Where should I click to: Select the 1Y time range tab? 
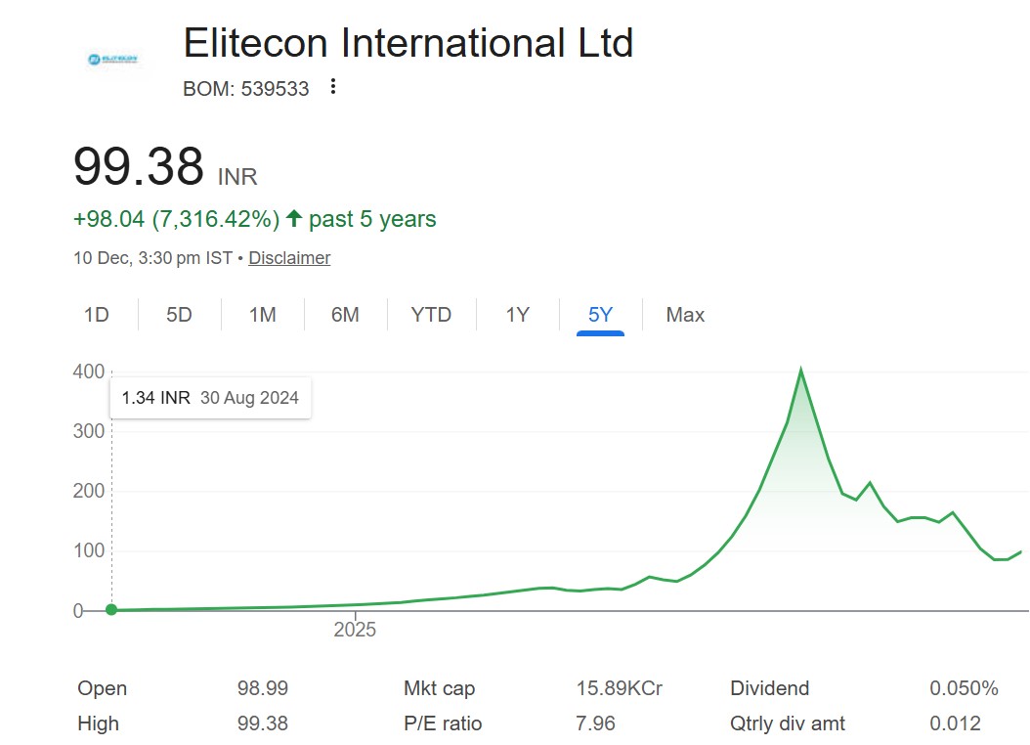pyautogui.click(x=517, y=315)
